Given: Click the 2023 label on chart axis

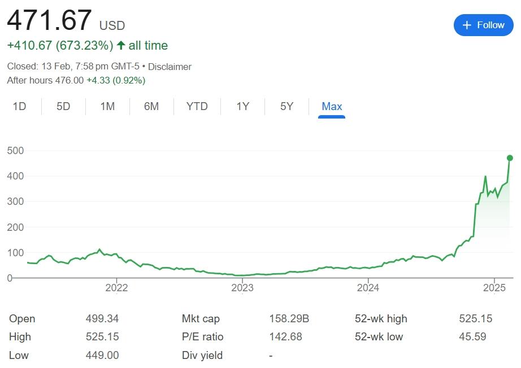Looking at the screenshot, I should point(242,287).
